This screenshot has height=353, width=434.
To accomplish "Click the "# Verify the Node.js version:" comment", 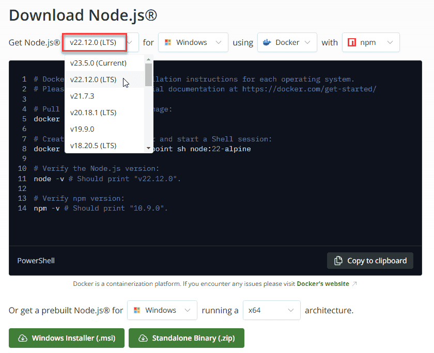I will click(x=97, y=169).
